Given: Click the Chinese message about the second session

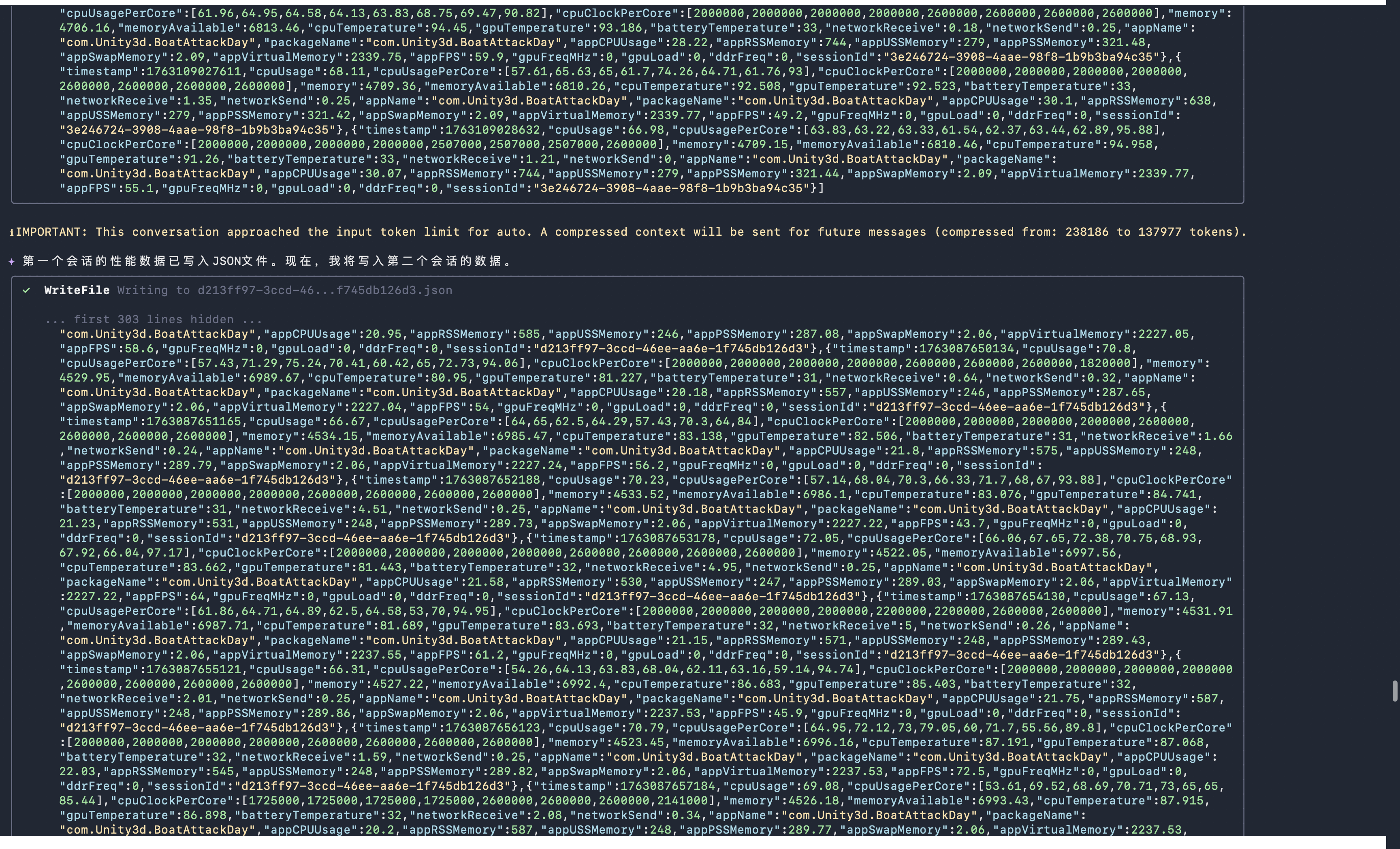Looking at the screenshot, I should click(x=267, y=261).
